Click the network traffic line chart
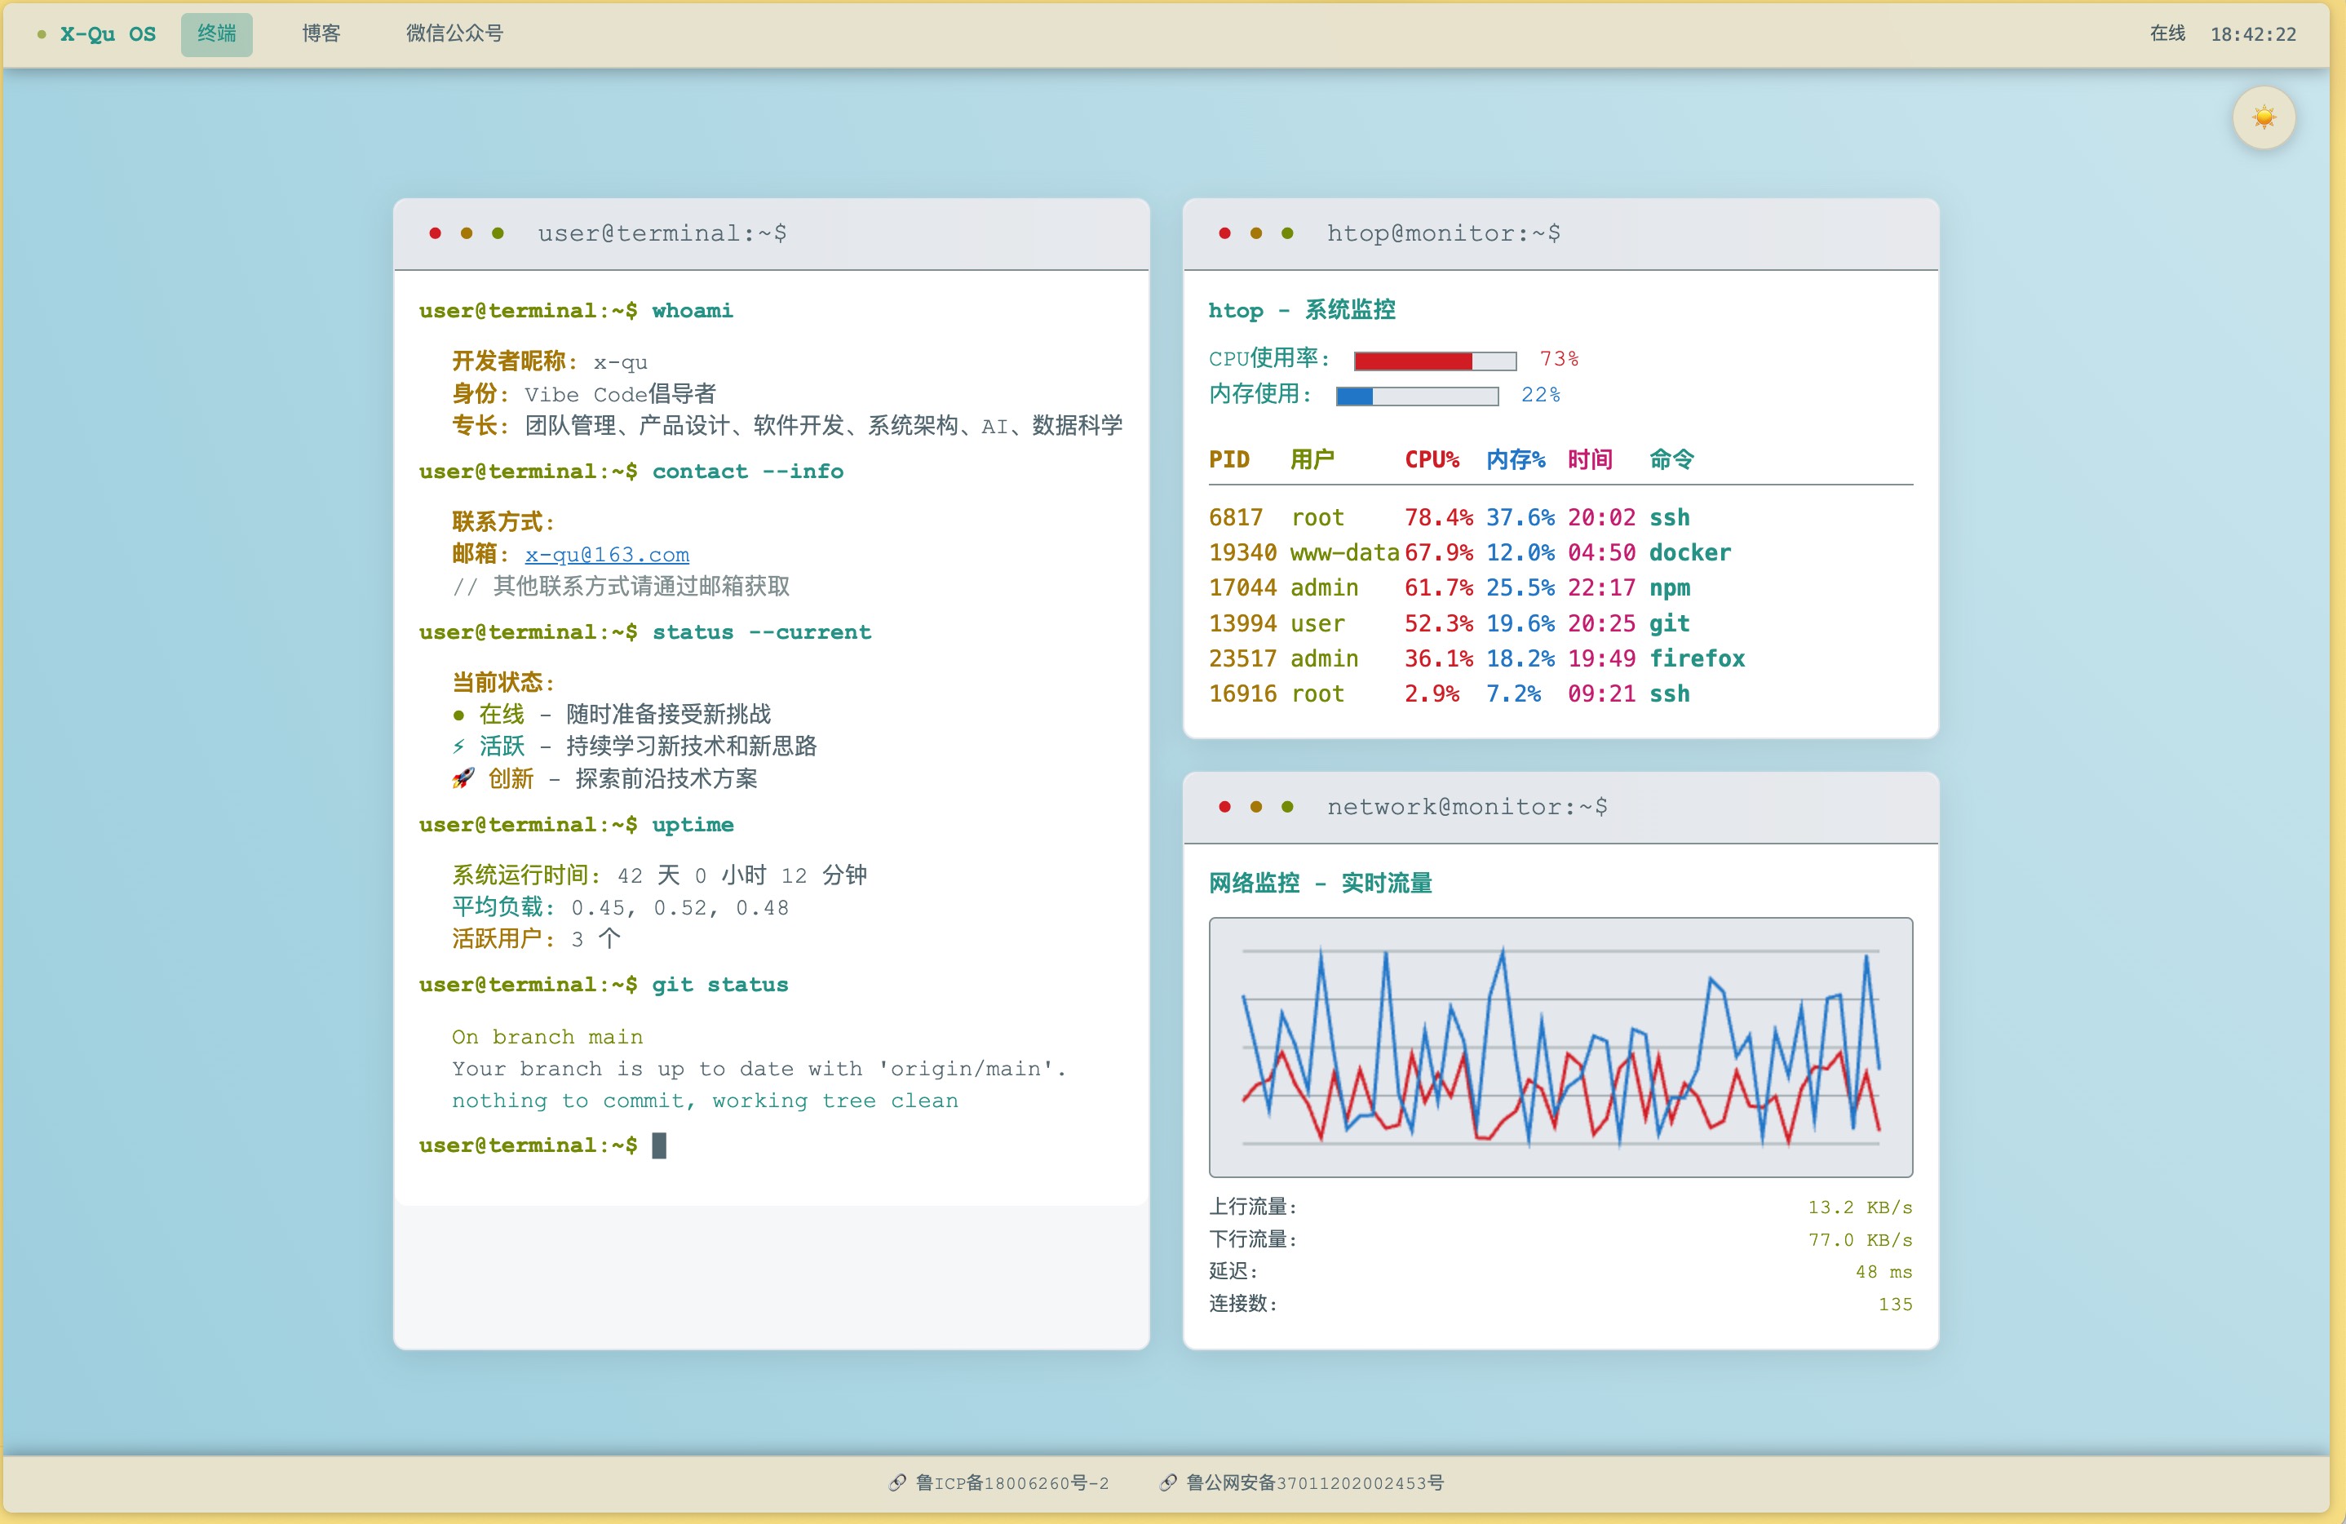 click(x=1560, y=1047)
